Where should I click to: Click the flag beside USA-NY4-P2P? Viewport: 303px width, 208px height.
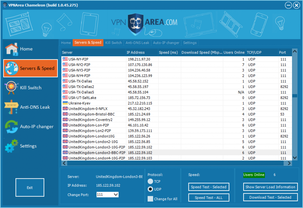(x=65, y=76)
